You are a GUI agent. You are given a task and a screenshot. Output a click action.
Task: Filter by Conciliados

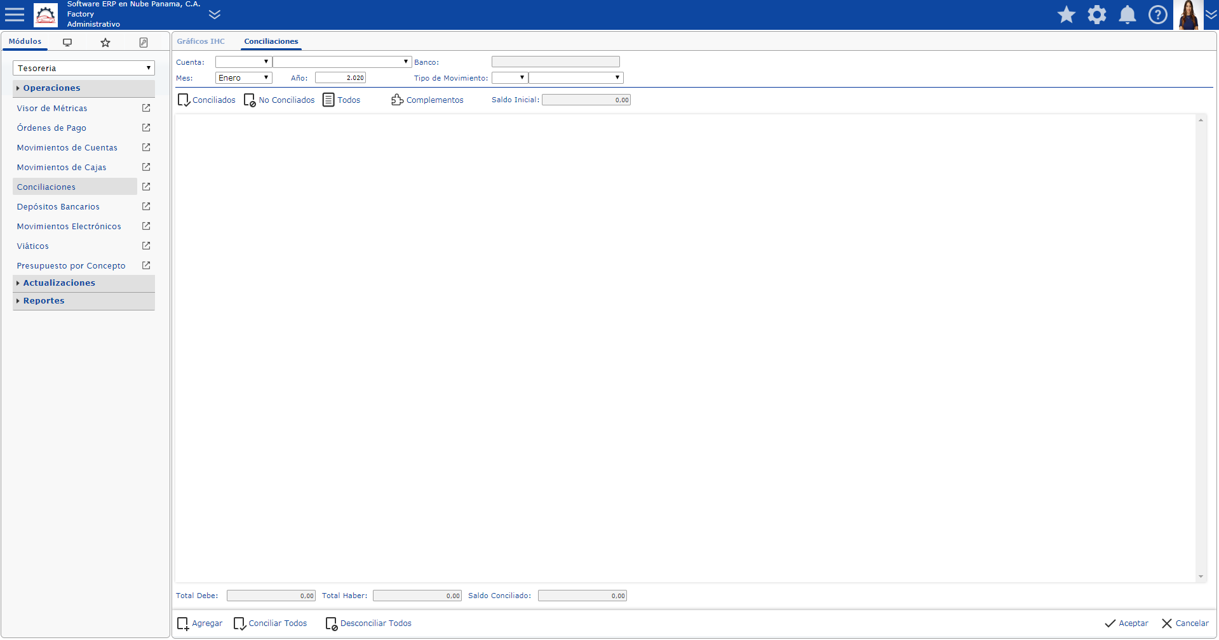coord(206,100)
